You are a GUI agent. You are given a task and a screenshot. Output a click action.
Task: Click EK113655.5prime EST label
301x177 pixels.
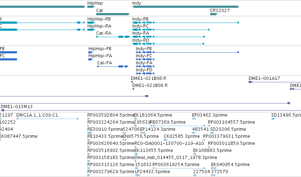(154, 151)
